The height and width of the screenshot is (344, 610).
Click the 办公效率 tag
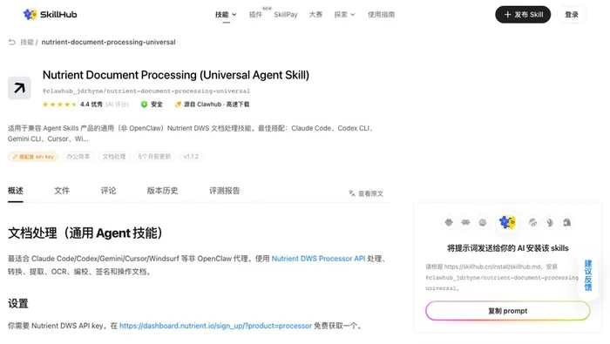tap(78, 157)
